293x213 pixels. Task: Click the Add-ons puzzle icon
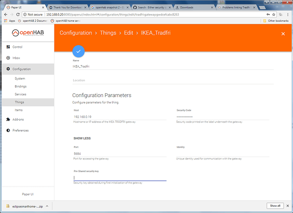tap(8, 119)
